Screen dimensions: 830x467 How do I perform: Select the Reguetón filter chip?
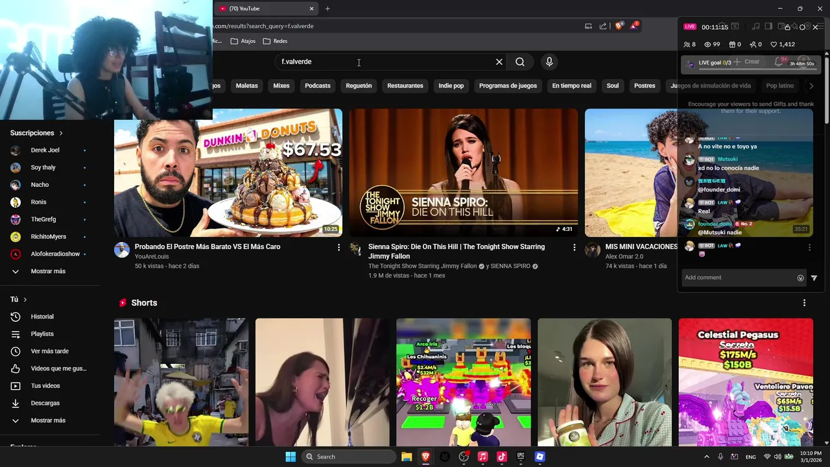359,86
